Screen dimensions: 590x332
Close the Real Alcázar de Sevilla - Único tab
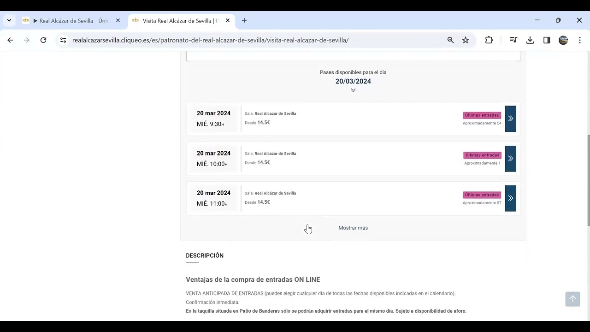tap(118, 20)
